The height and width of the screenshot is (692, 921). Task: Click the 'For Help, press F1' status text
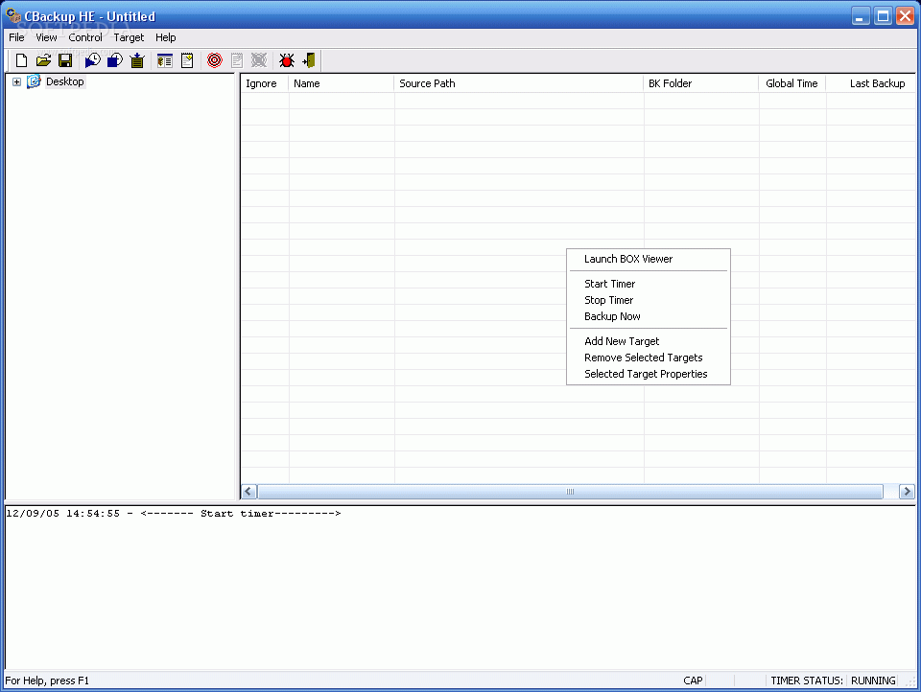[x=47, y=680]
